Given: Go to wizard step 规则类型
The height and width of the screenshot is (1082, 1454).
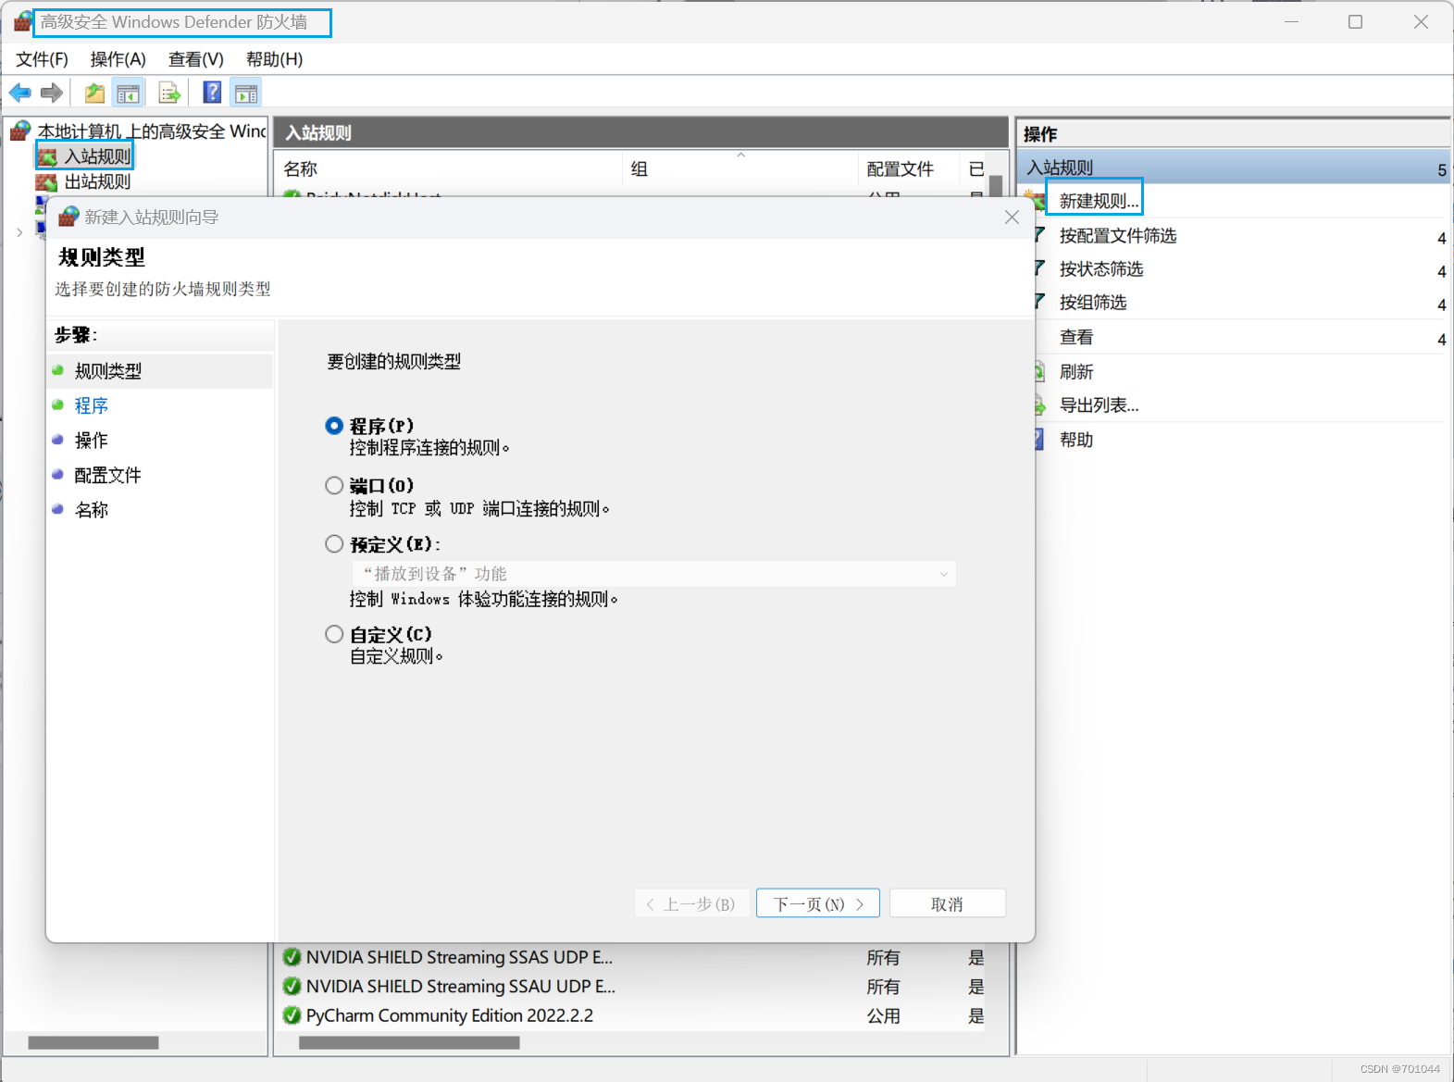Looking at the screenshot, I should point(107,371).
